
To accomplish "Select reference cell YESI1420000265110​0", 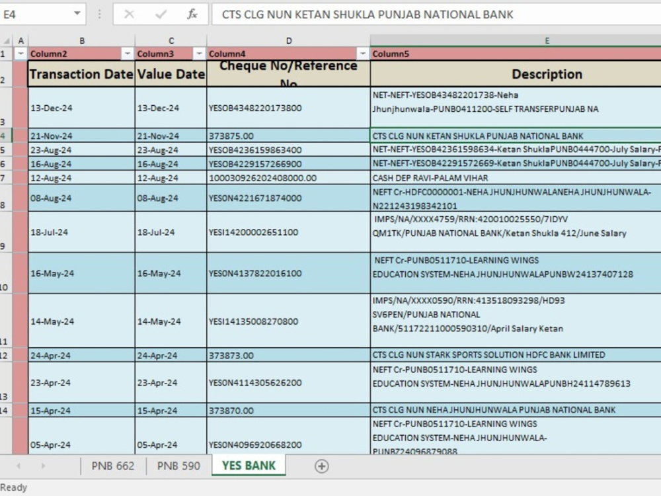I will pyautogui.click(x=289, y=232).
